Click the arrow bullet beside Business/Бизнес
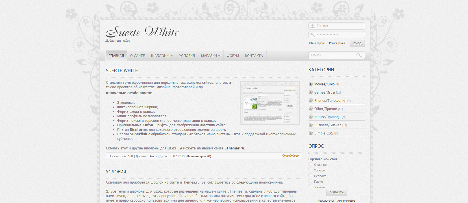468x203 pixels. [311, 125]
